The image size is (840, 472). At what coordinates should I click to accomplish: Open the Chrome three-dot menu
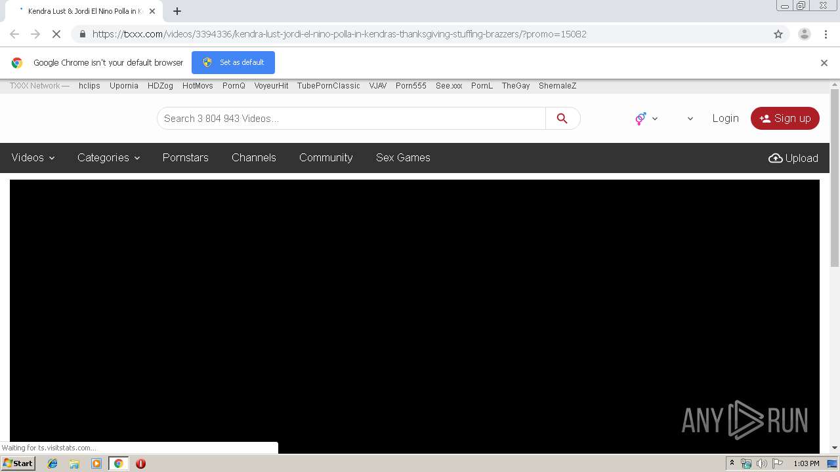pyautogui.click(x=826, y=34)
